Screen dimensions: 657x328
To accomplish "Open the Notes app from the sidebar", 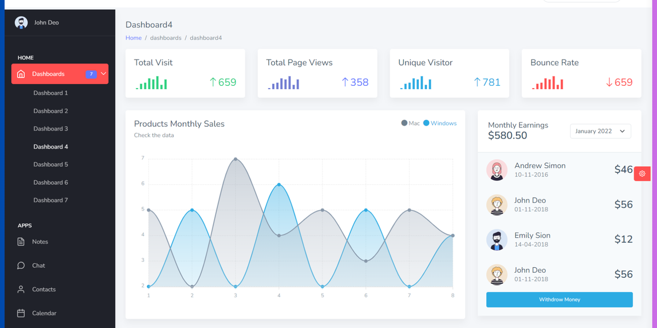I will (x=38, y=242).
